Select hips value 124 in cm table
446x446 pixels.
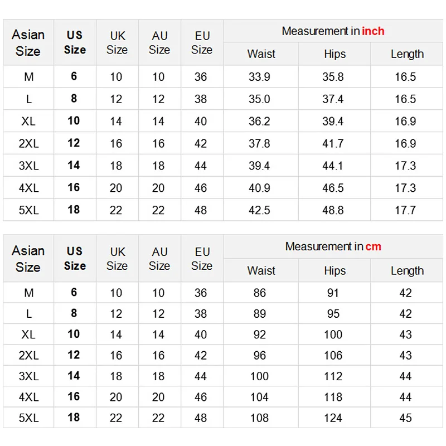[x=333, y=418]
